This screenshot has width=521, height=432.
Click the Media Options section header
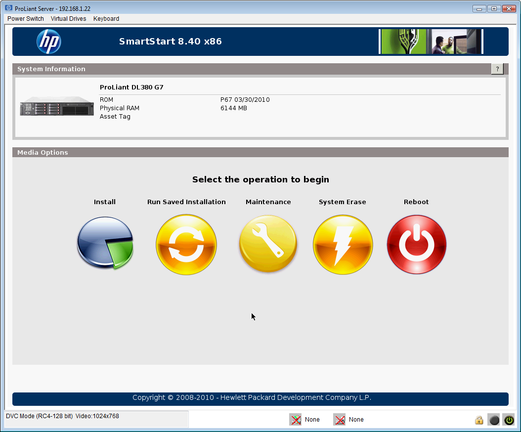pos(260,152)
